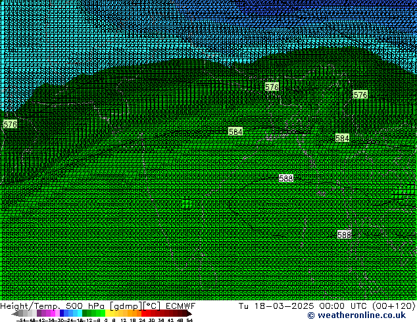Viewport: 417px width, 322px height.
Task: Click the dark purple swatch in the legend
Action: (39, 313)
